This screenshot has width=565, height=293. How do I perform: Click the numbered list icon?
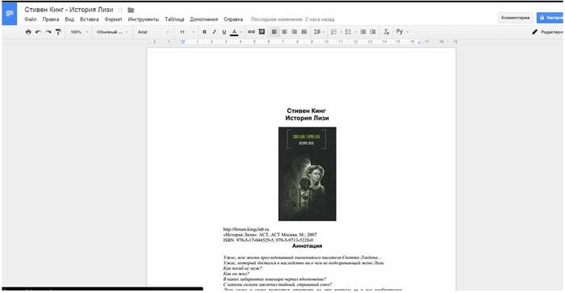click(333, 32)
